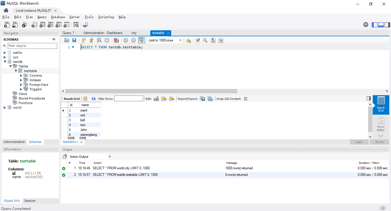Save query as snippet star icon
The width and height of the screenshot is (391, 211).
(188, 40)
